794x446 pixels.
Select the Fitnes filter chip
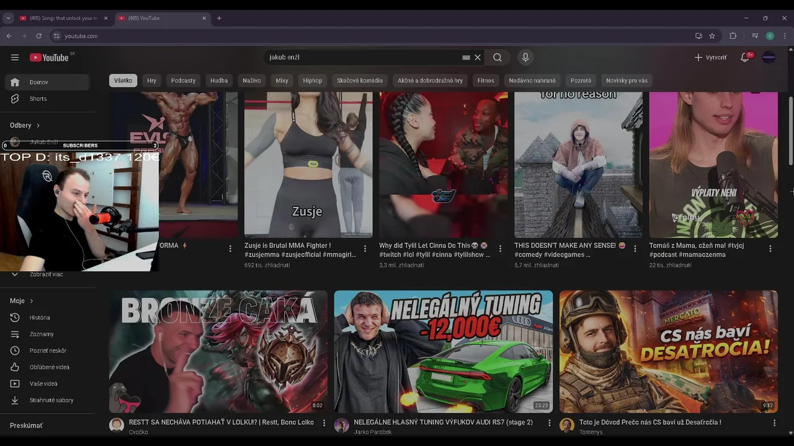click(486, 81)
